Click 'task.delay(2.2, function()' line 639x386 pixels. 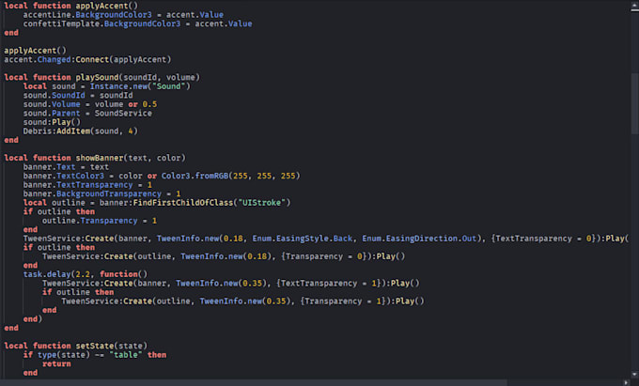[86, 274]
